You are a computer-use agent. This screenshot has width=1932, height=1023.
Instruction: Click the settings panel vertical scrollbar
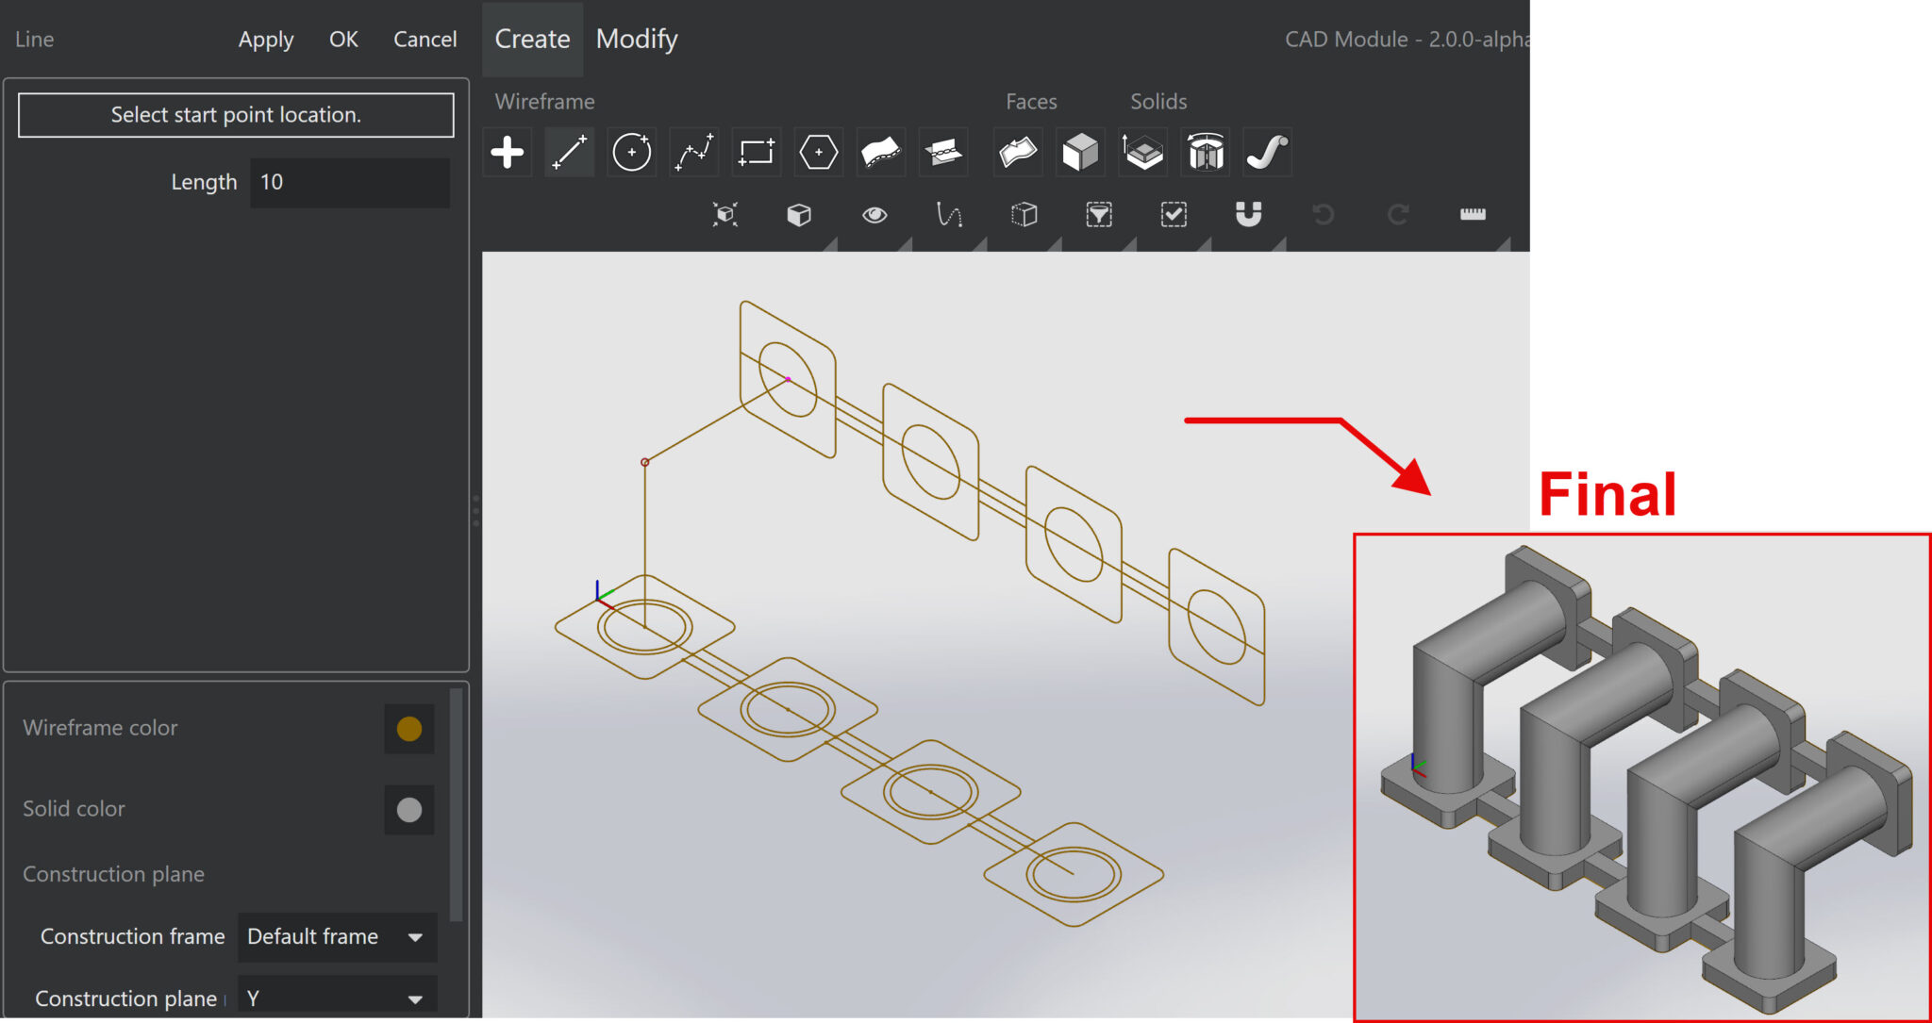tap(457, 804)
